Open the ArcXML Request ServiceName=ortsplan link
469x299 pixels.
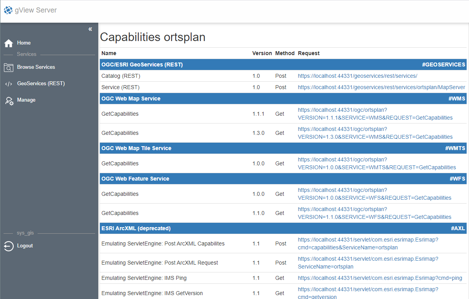click(x=368, y=263)
